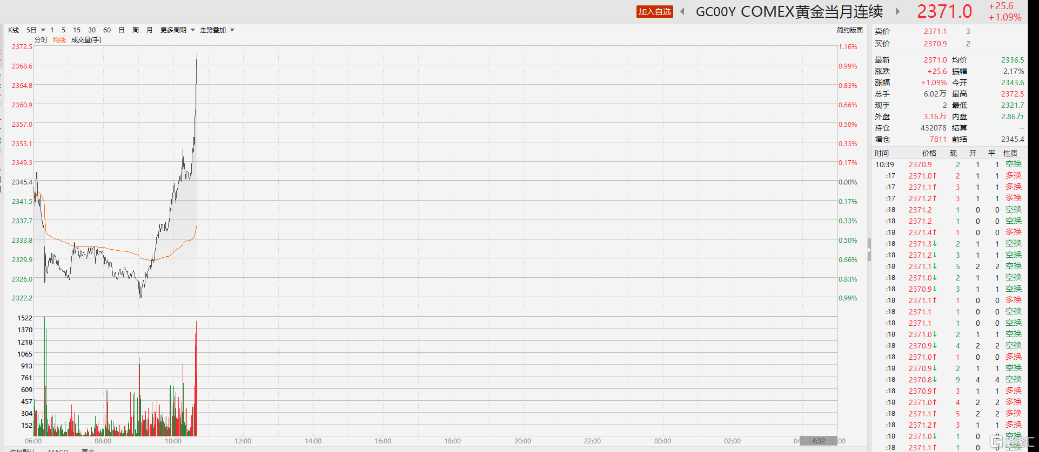Open the 走势叠加 dropdown
Viewport: 1039px width, 452px height.
[x=217, y=30]
